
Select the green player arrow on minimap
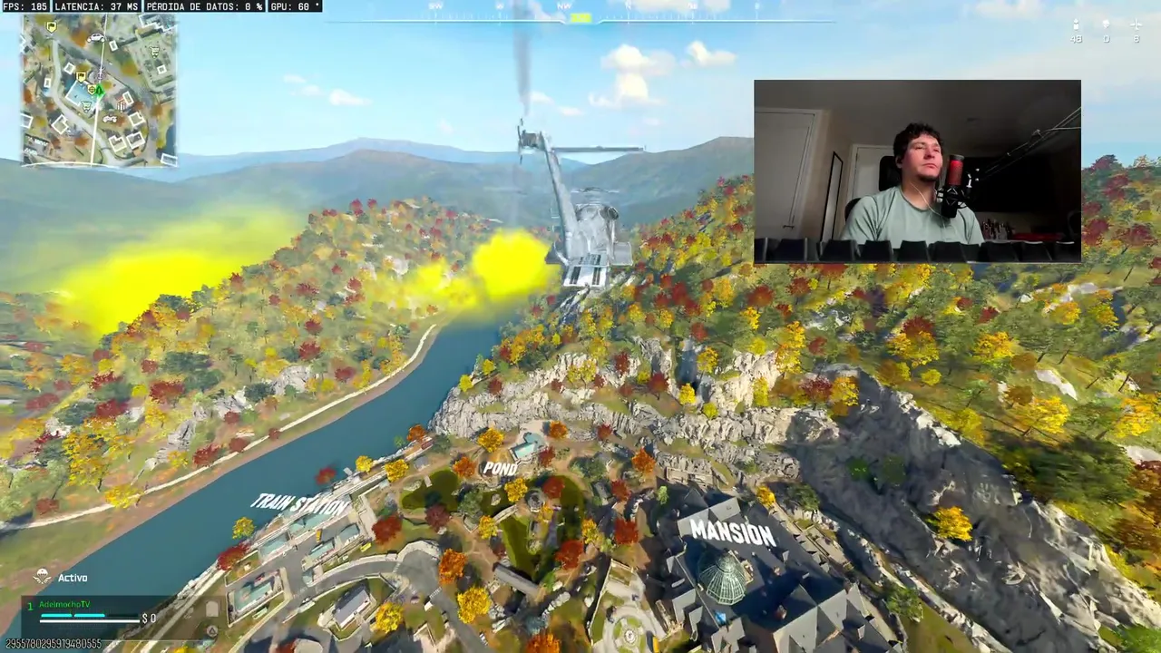[100, 91]
